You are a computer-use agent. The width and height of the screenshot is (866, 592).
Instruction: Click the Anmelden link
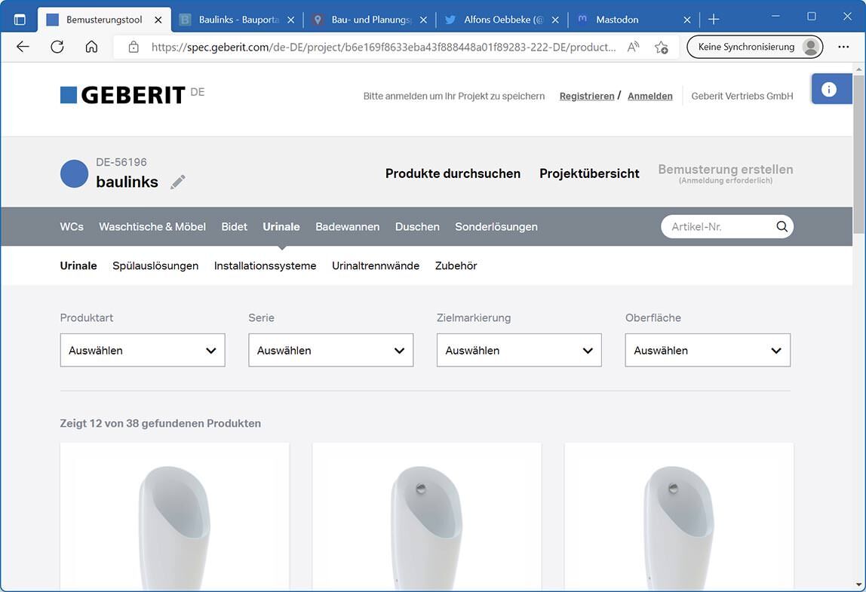[x=650, y=96]
